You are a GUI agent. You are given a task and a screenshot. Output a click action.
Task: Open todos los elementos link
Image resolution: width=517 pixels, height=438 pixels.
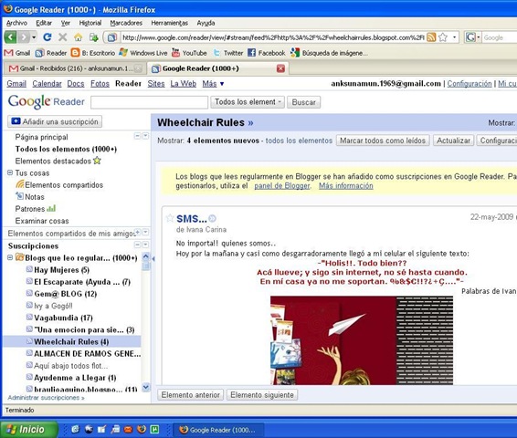pyautogui.click(x=299, y=141)
